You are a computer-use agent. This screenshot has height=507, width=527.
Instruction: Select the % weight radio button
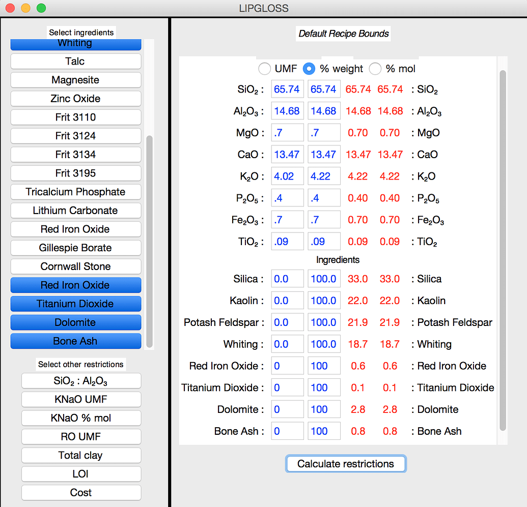[x=310, y=69]
